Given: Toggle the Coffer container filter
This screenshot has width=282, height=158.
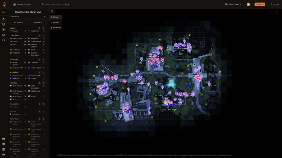Looking at the screenshot, I should click(18, 41).
